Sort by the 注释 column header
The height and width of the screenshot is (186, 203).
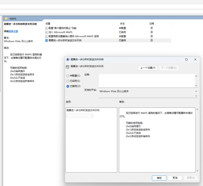(x=151, y=24)
